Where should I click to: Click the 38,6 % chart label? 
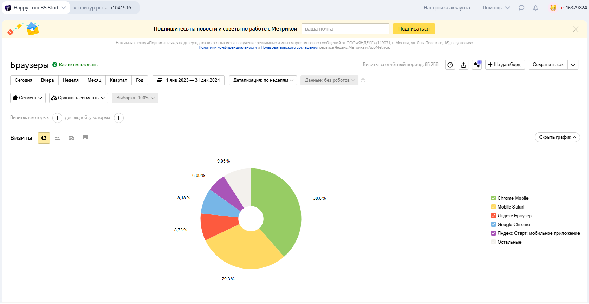[319, 198]
